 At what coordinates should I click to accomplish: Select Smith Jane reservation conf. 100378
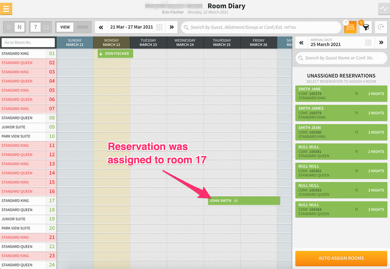coord(341,94)
